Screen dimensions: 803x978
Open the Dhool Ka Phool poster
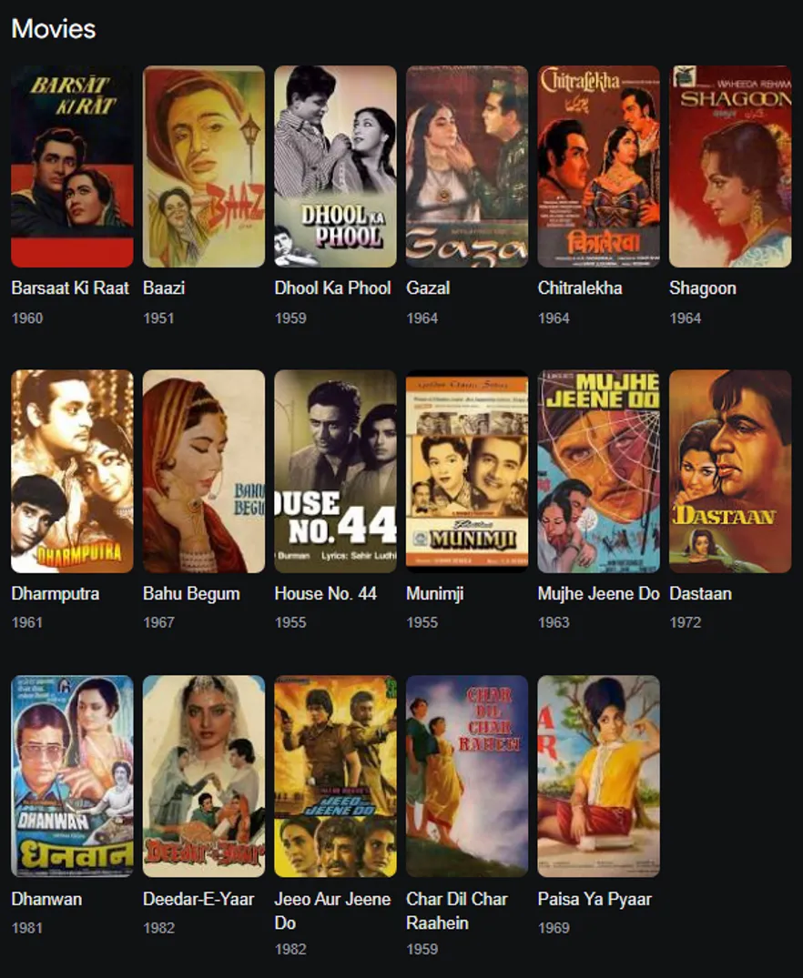(335, 166)
